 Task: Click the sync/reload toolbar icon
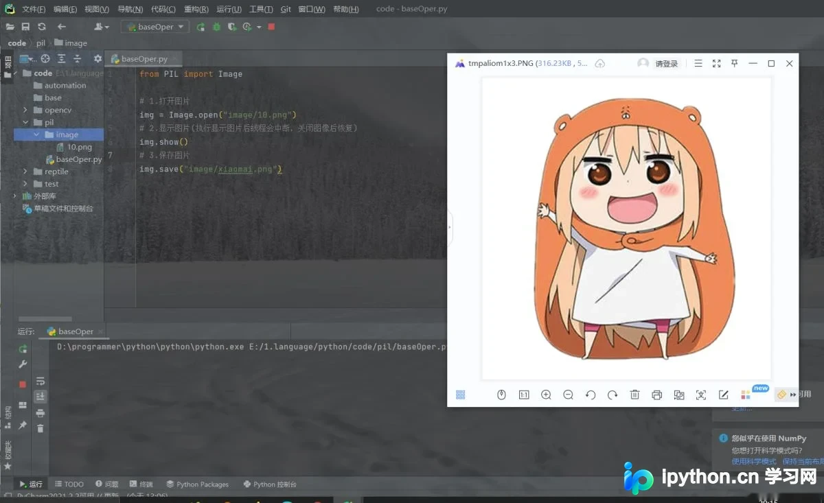point(42,27)
